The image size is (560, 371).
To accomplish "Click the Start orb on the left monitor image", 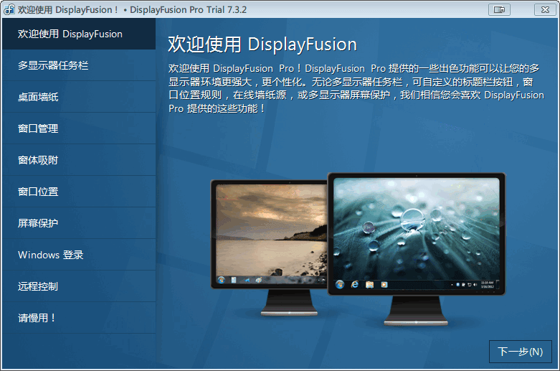I will 222,278.
